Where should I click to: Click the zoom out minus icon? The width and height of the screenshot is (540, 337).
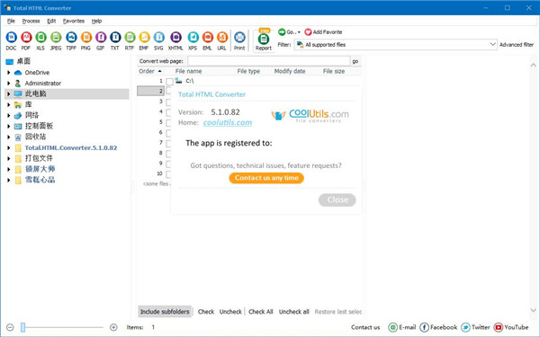tap(10, 327)
